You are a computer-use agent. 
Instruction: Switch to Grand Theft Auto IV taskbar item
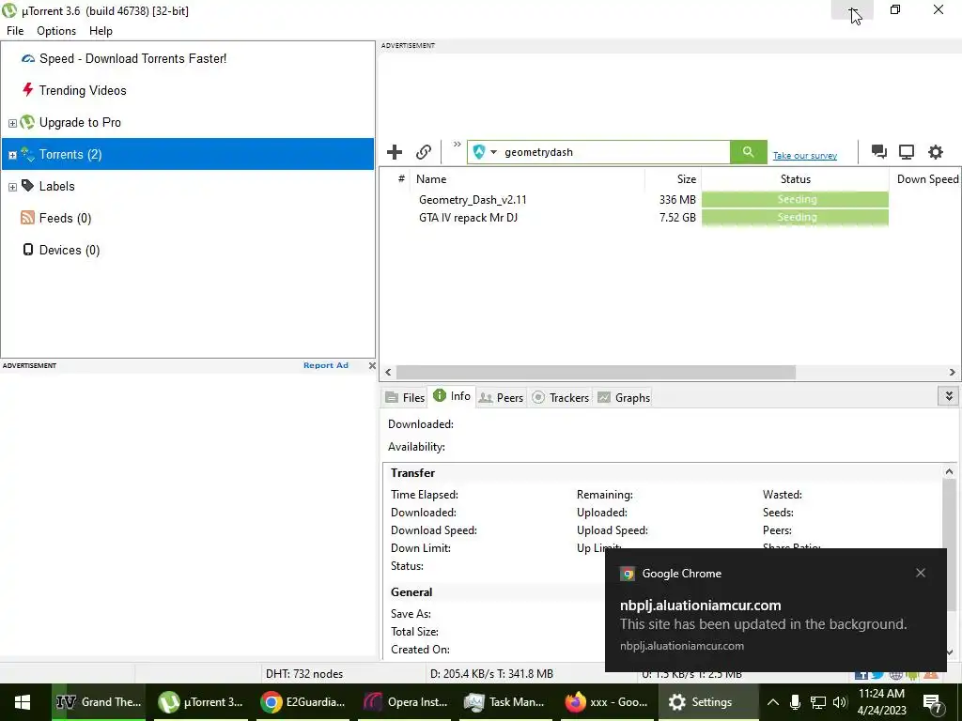[99, 702]
